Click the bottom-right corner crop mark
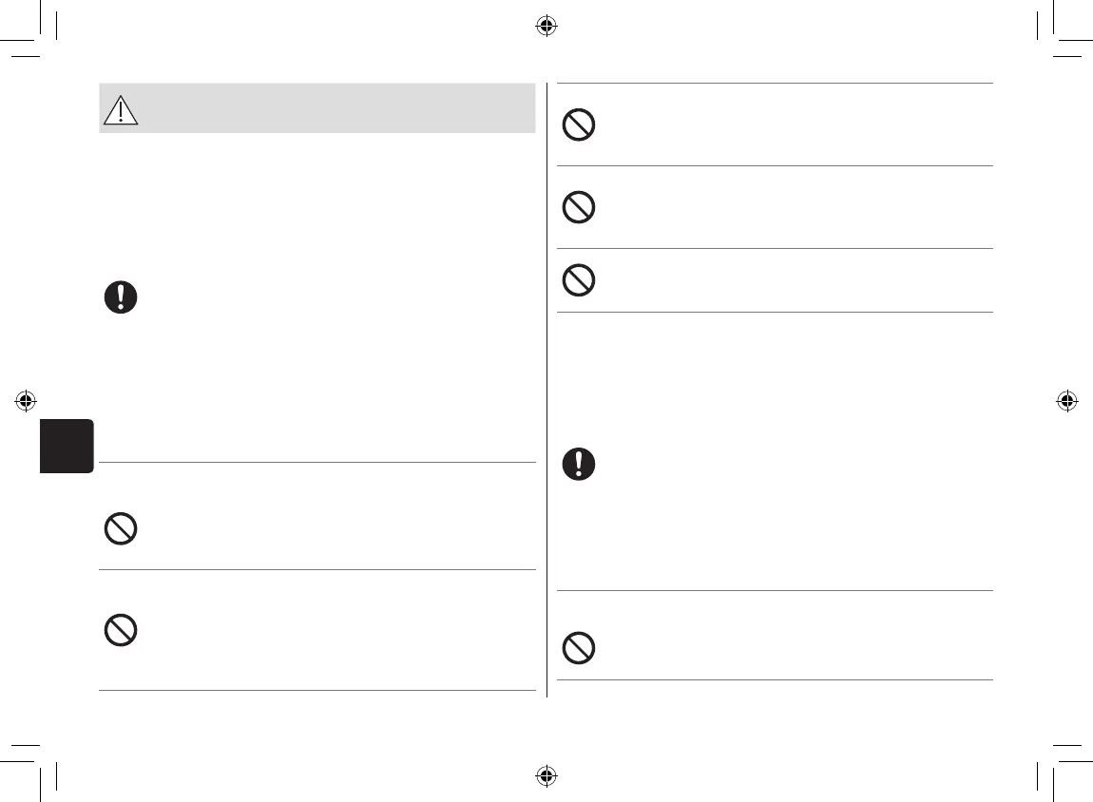 click(x=1053, y=762)
